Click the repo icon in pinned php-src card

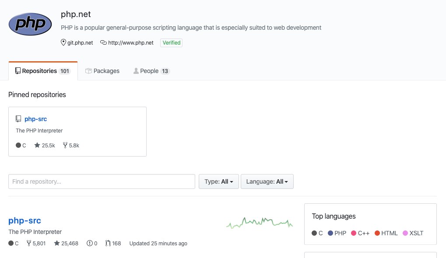[x=18, y=119]
